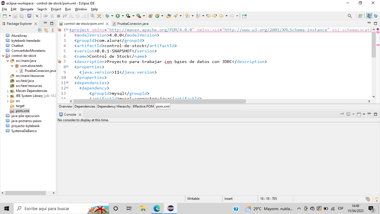
Task: Click the Back navigation arrow icon
Action: (x=221, y=16)
